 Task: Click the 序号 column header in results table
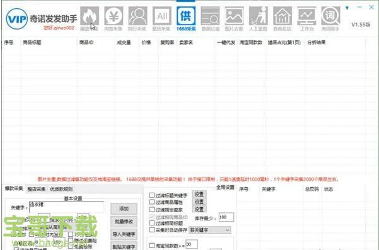(9, 43)
